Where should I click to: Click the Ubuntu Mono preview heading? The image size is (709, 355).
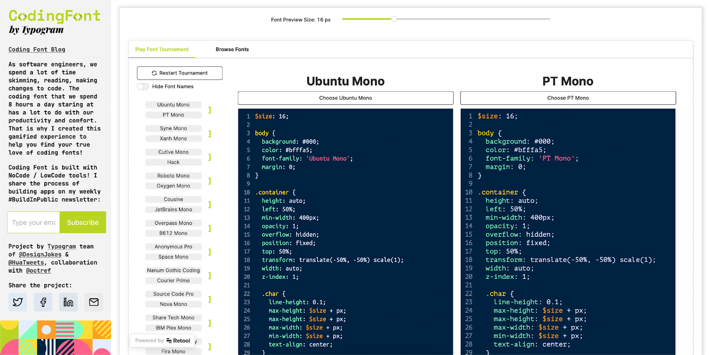(346, 81)
